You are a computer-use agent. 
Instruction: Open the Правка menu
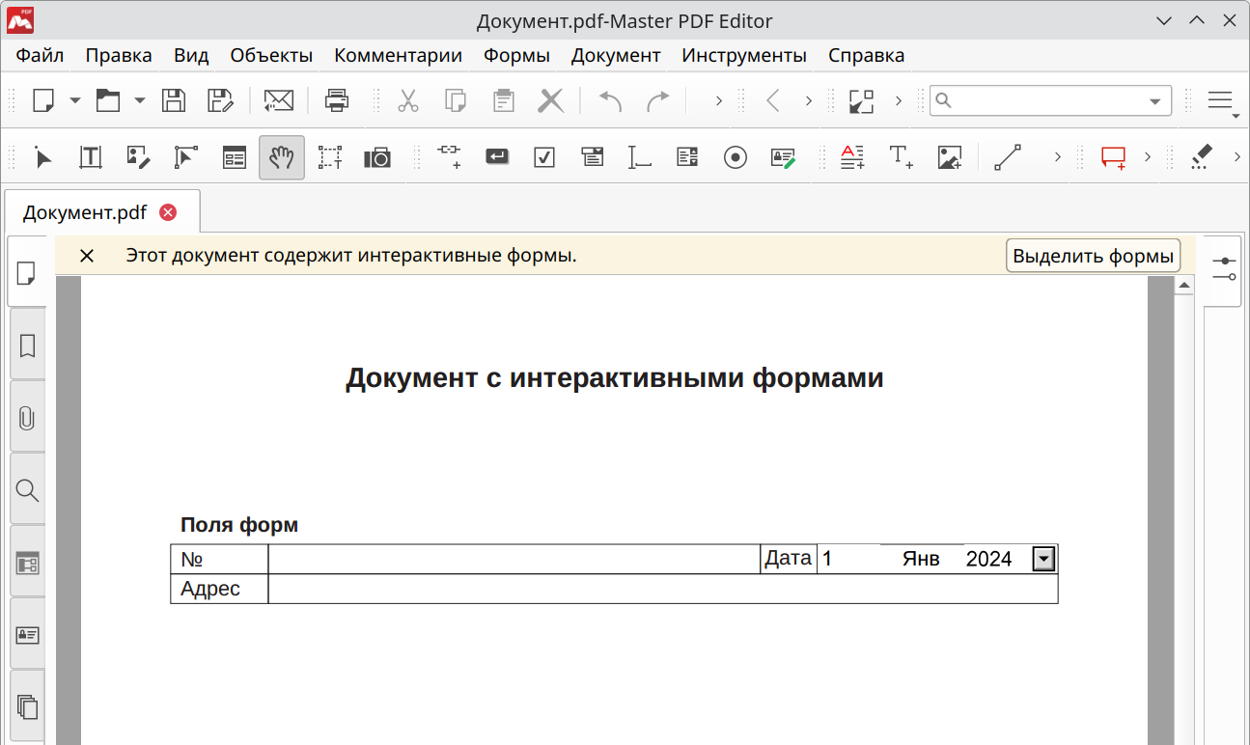(119, 55)
